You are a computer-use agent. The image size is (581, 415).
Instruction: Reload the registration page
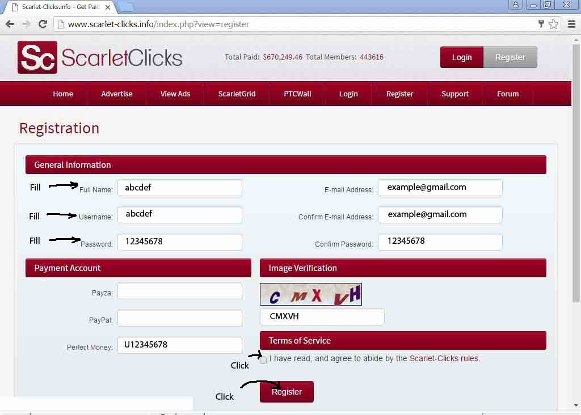44,24
